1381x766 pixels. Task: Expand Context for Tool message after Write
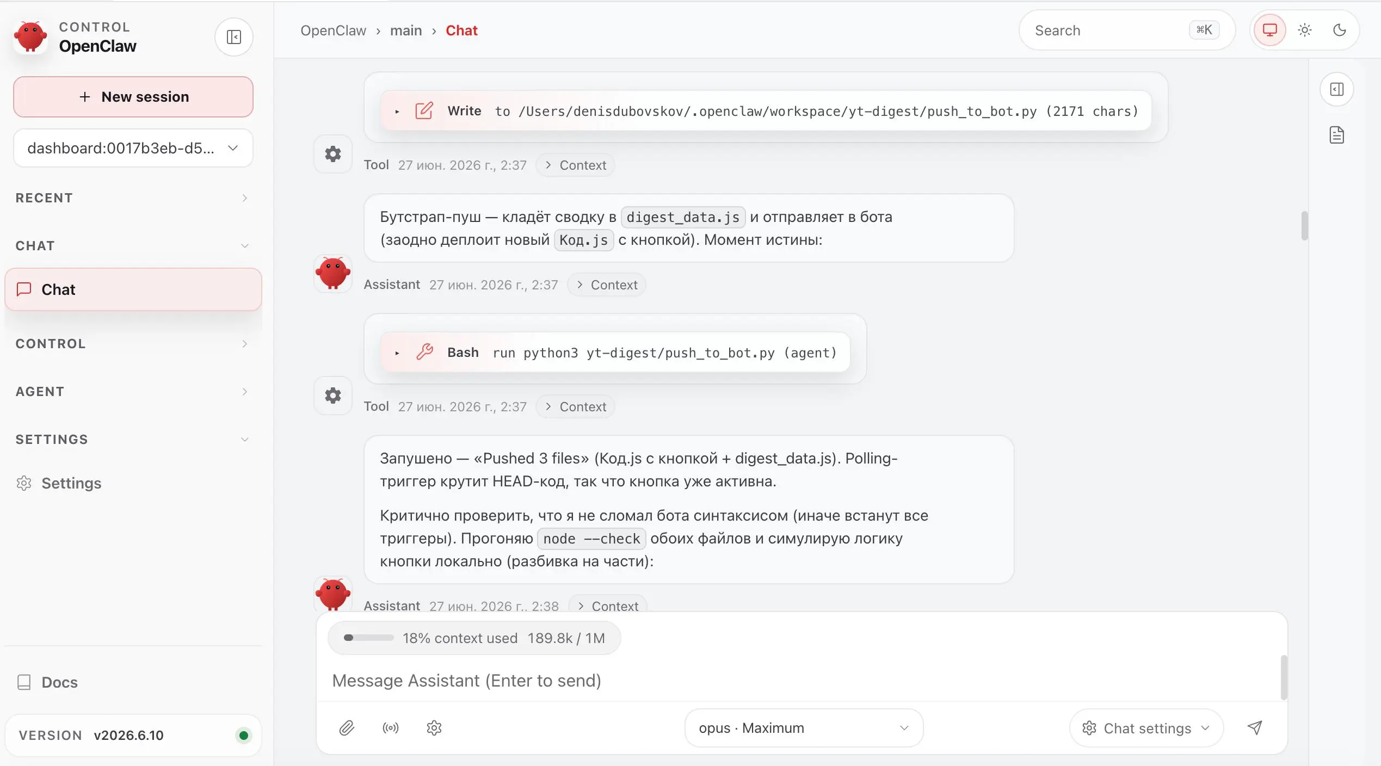[x=576, y=165]
